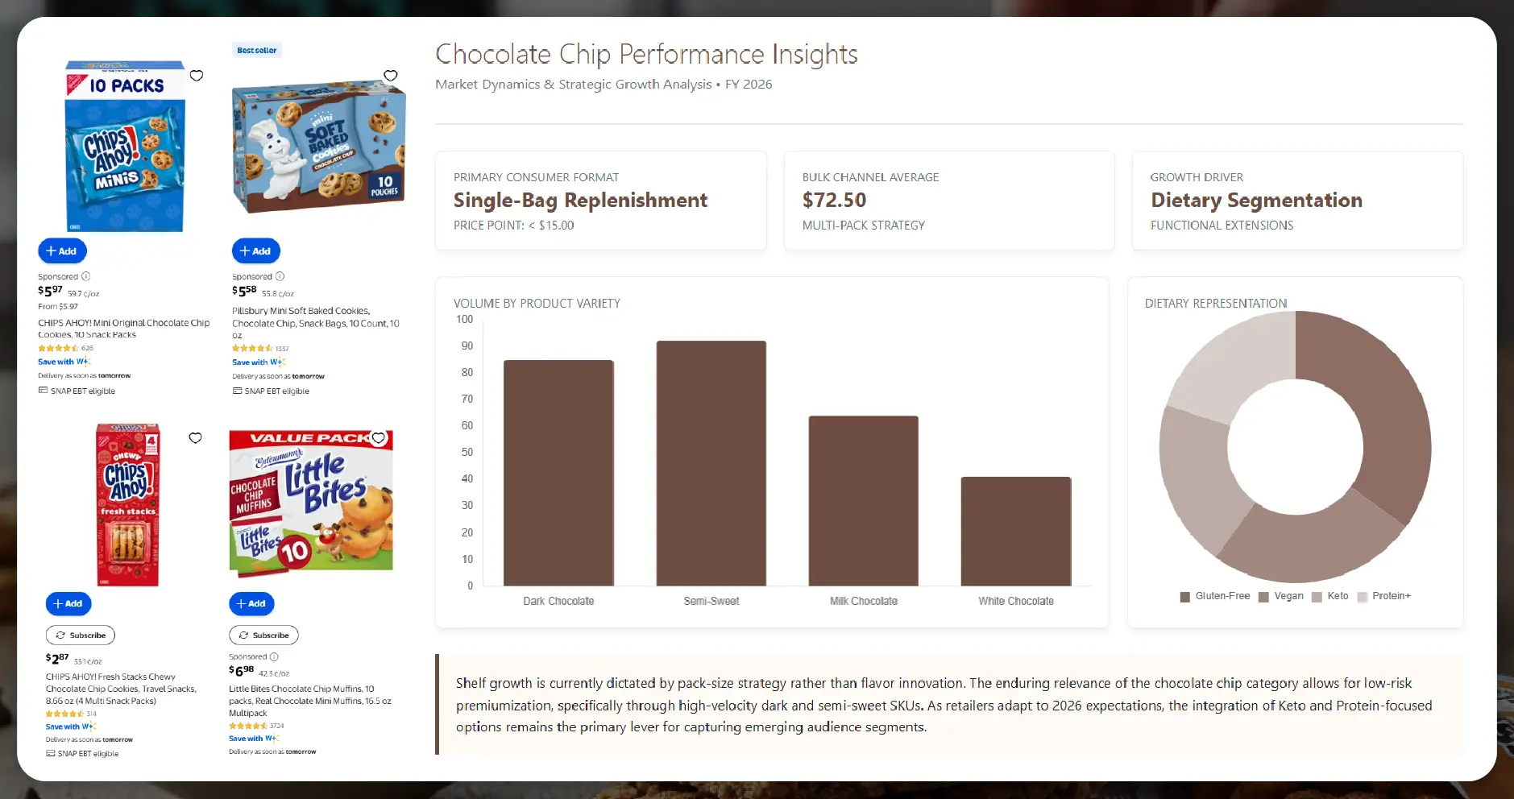Open Sponsored info icon for Pillsbury cookies
This screenshot has height=799, width=1514.
pyautogui.click(x=280, y=276)
